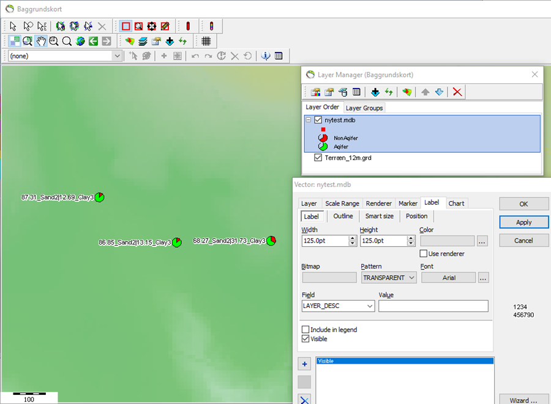Uncheck the Visible checkbox
This screenshot has height=404, width=551.
305,339
